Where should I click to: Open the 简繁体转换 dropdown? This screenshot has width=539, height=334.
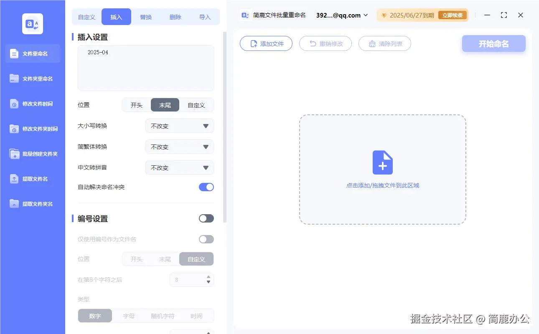tap(180, 147)
